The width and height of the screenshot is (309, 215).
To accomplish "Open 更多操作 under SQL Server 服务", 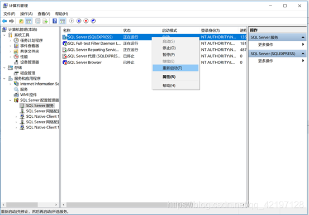I will (x=278, y=45).
